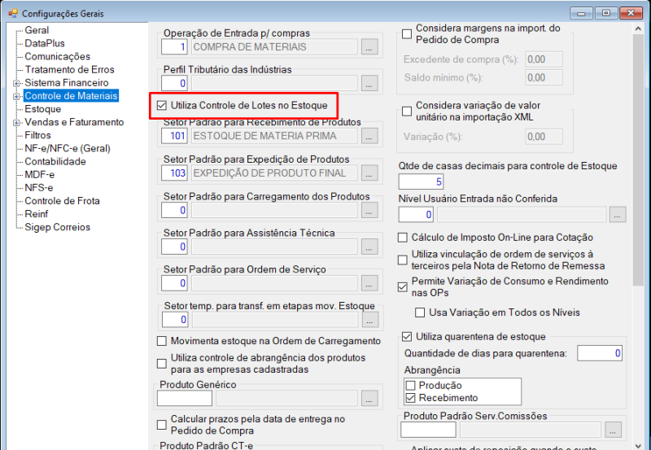Click Operação de Entrada code field

point(174,47)
